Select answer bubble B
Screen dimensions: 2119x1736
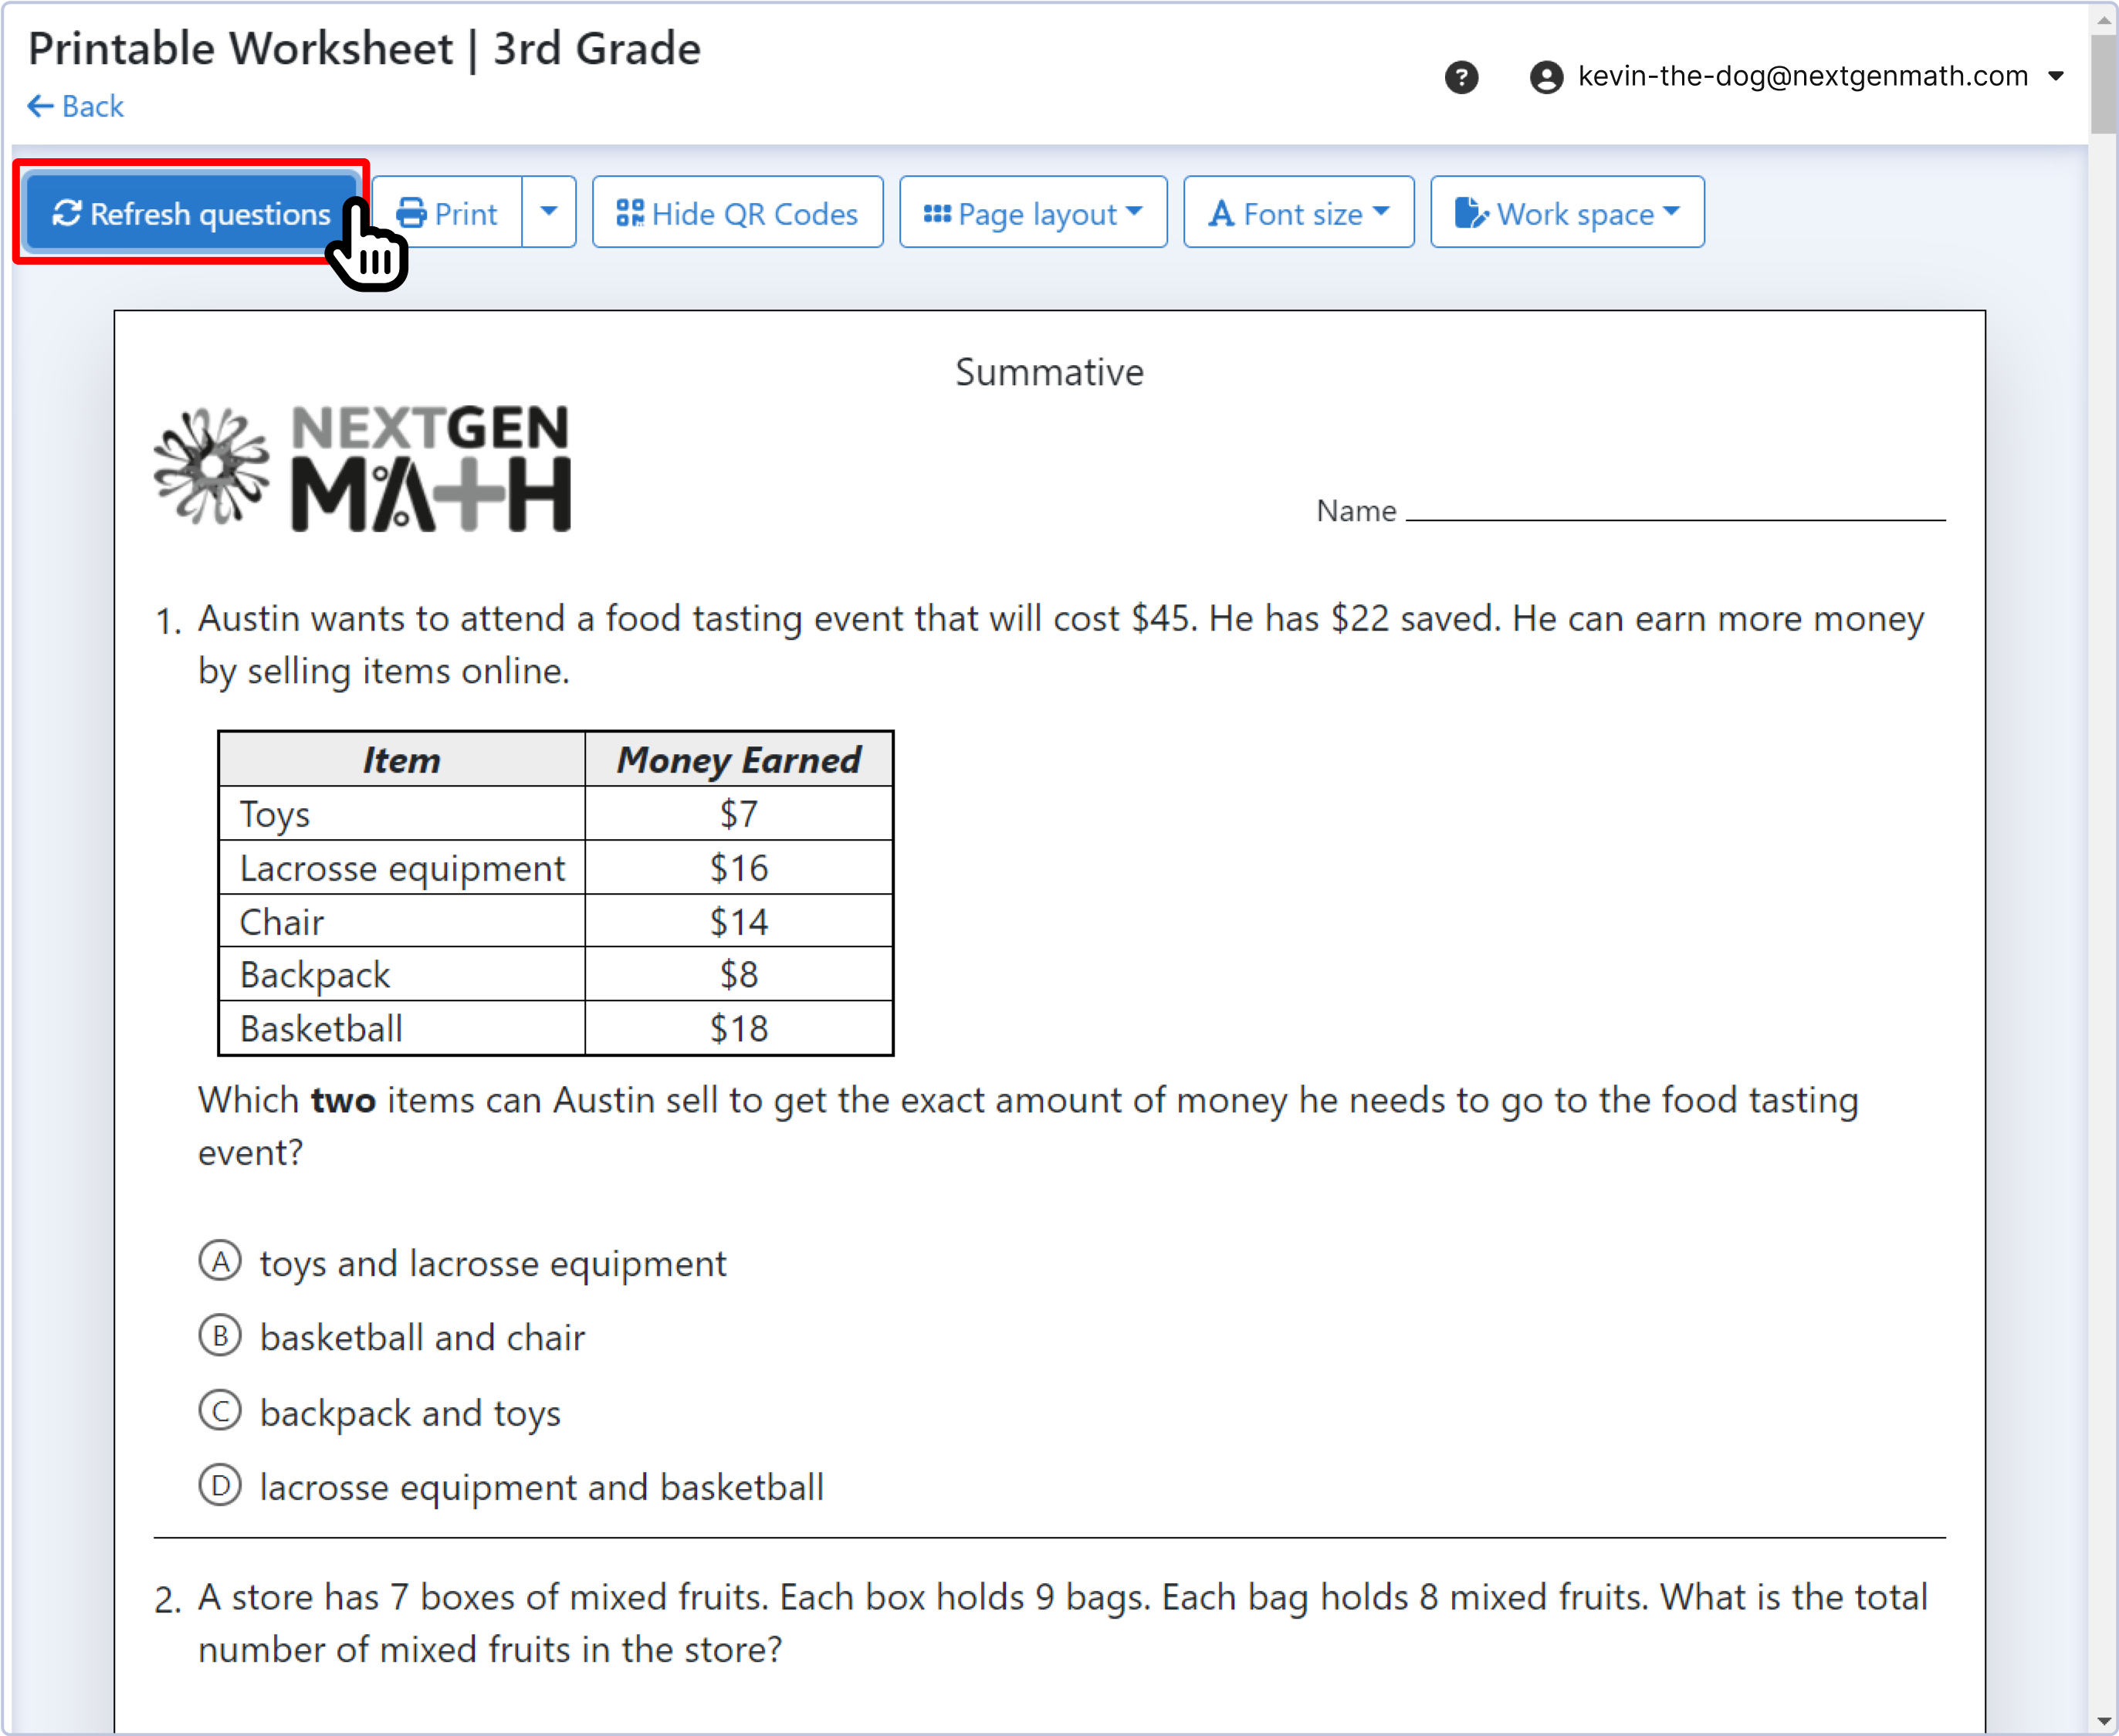[x=220, y=1336]
